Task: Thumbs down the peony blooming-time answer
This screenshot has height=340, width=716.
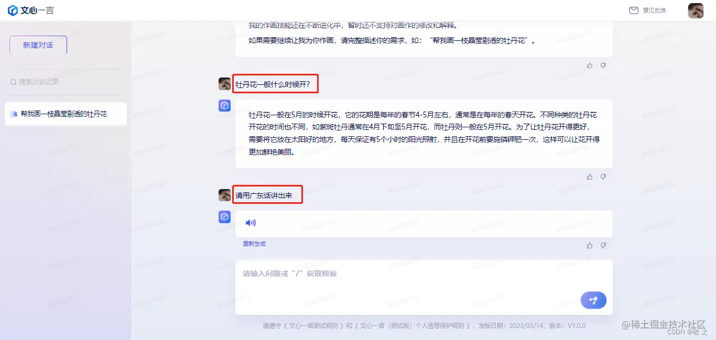Action: click(x=603, y=177)
